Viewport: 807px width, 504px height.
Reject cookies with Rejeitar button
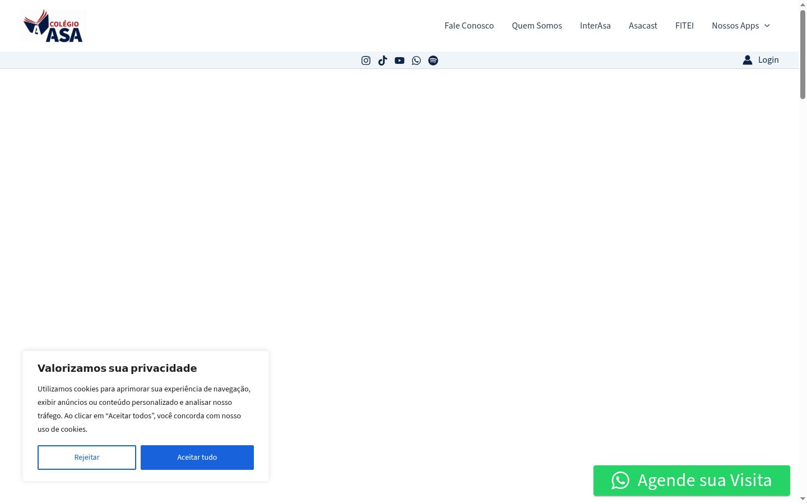pyautogui.click(x=87, y=458)
